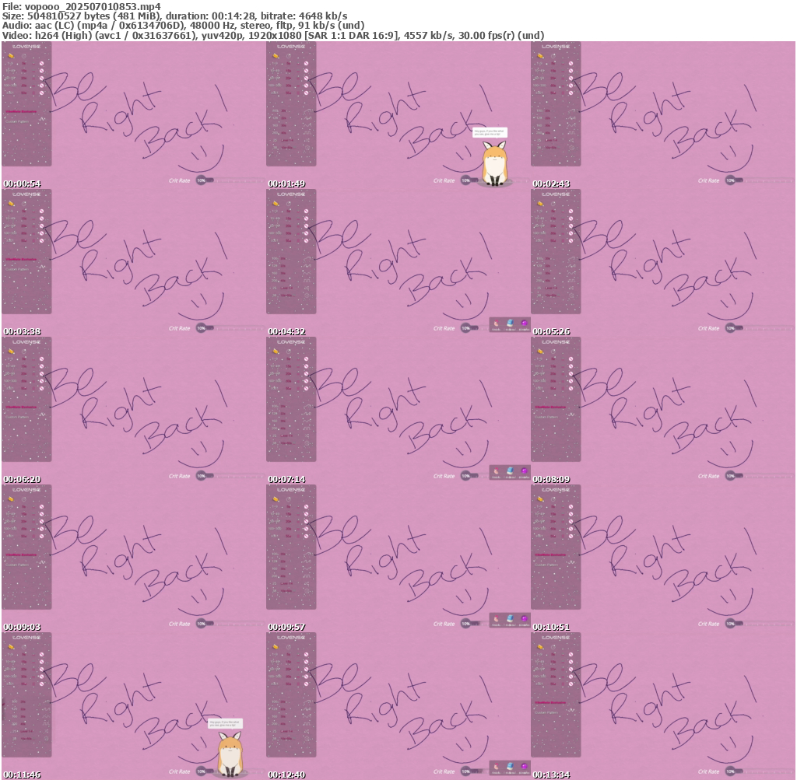Image resolution: width=797 pixels, height=780 pixels.
Task: Click the Lovense logo in the 00:07:14 frame
Action: 291,341
